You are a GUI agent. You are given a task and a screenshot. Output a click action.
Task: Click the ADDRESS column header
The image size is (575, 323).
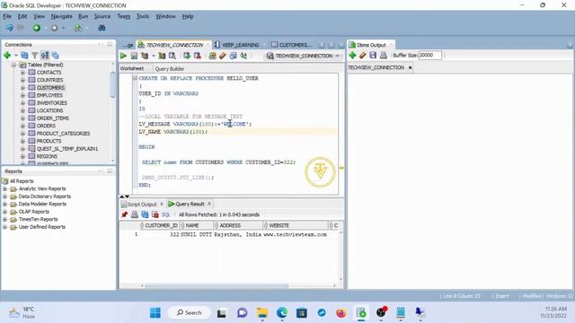coord(238,225)
